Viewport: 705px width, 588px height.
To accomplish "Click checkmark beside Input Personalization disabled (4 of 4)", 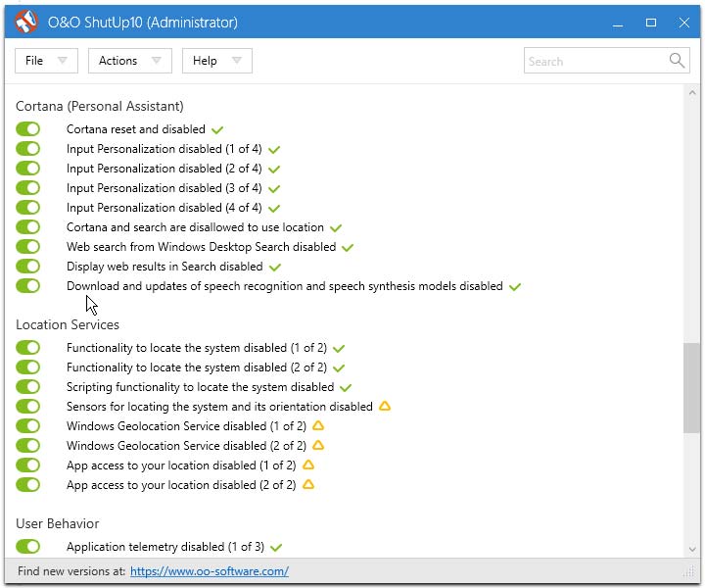I will click(x=274, y=209).
